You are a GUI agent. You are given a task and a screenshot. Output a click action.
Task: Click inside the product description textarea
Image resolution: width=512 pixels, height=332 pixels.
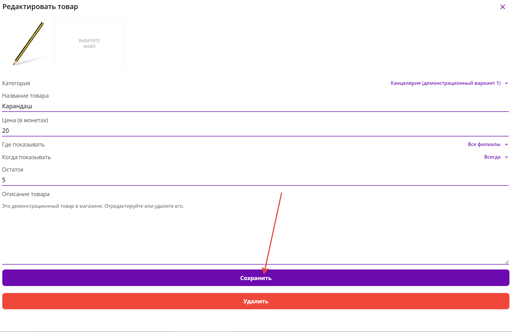coord(255,233)
